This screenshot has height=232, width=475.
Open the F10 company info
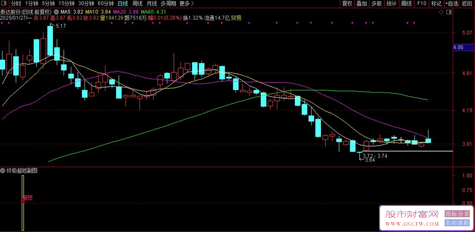(x=421, y=4)
